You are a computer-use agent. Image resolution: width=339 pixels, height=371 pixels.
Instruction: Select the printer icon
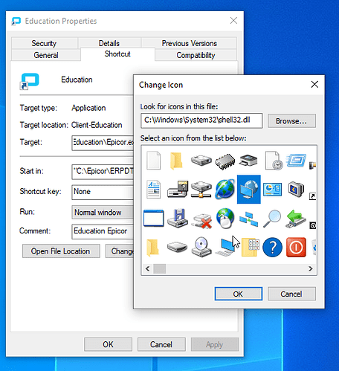[248, 161]
